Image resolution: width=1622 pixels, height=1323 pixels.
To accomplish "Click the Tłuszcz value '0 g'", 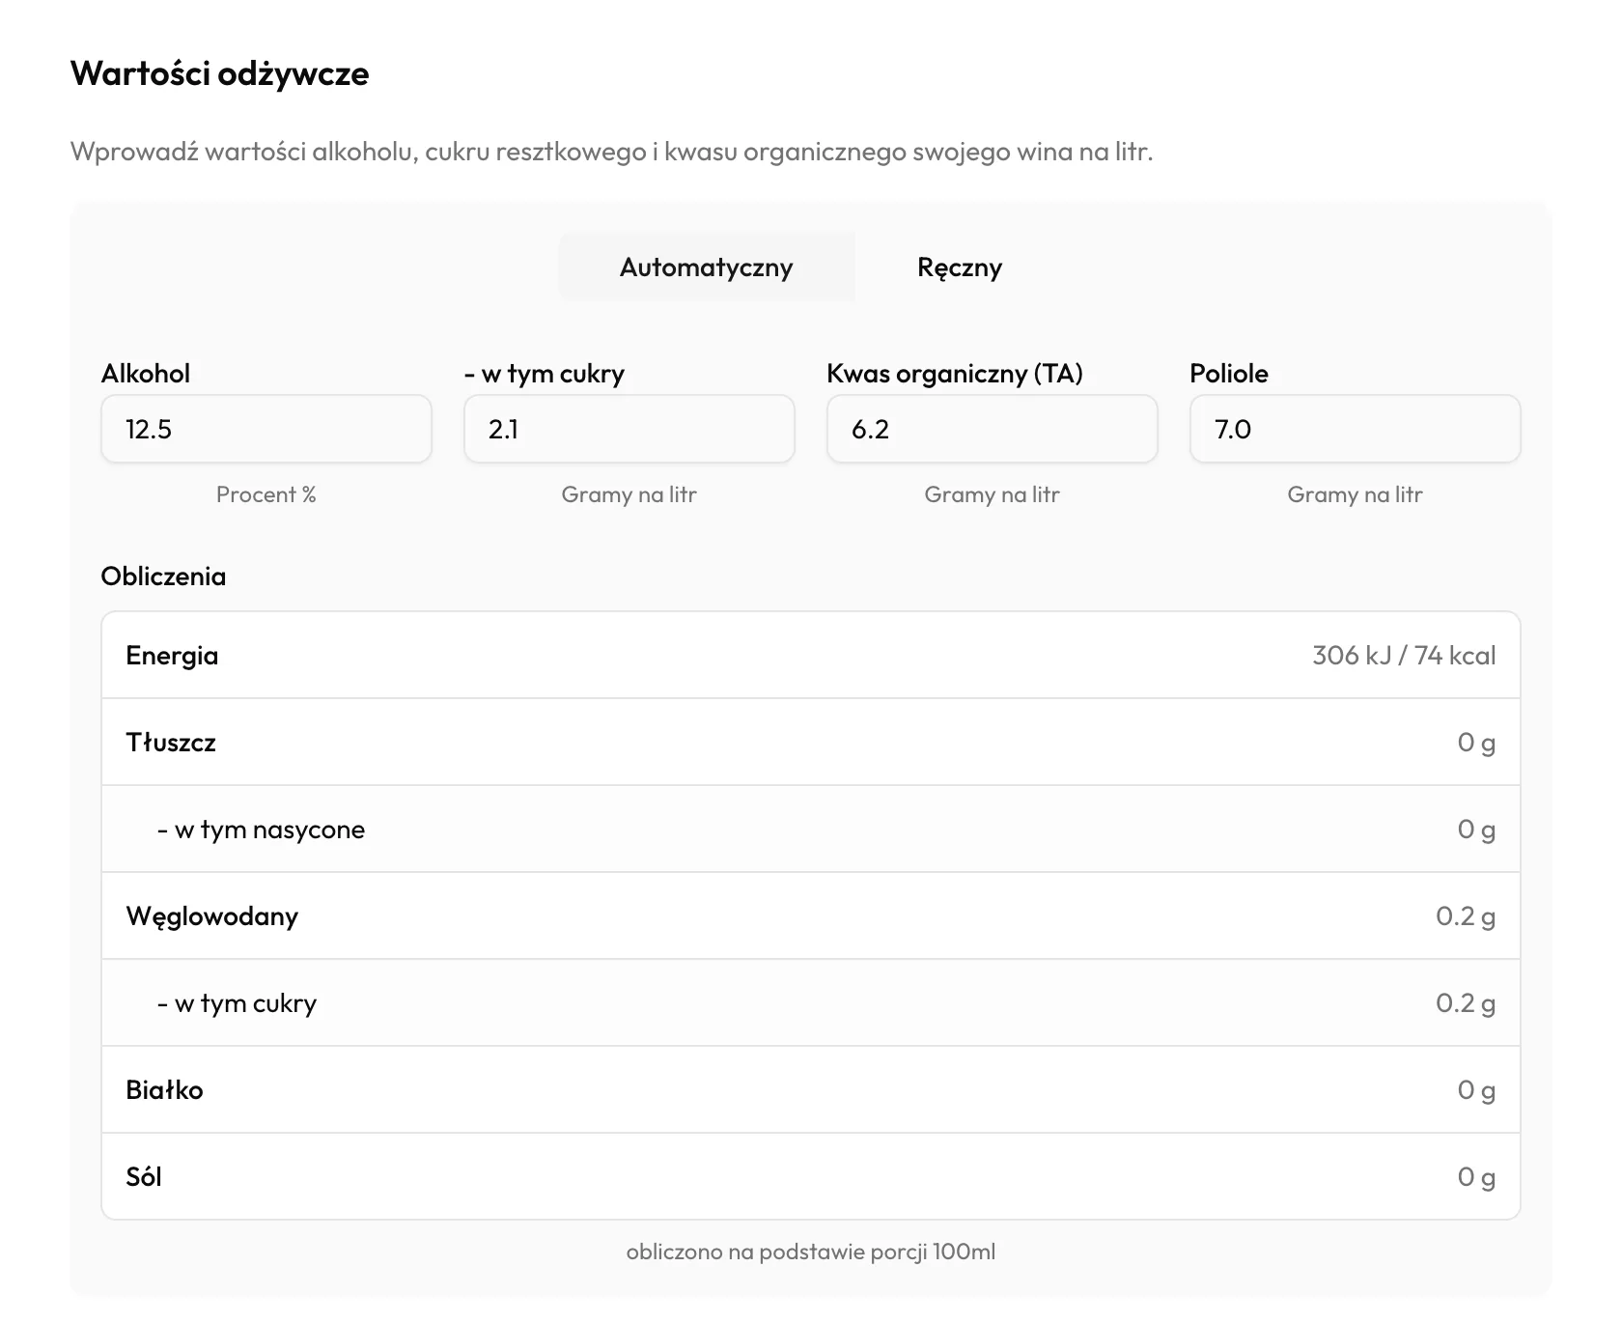I will (1476, 743).
